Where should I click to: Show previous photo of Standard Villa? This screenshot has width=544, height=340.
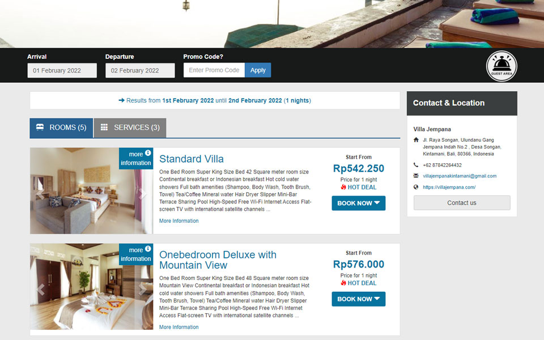[x=41, y=193]
